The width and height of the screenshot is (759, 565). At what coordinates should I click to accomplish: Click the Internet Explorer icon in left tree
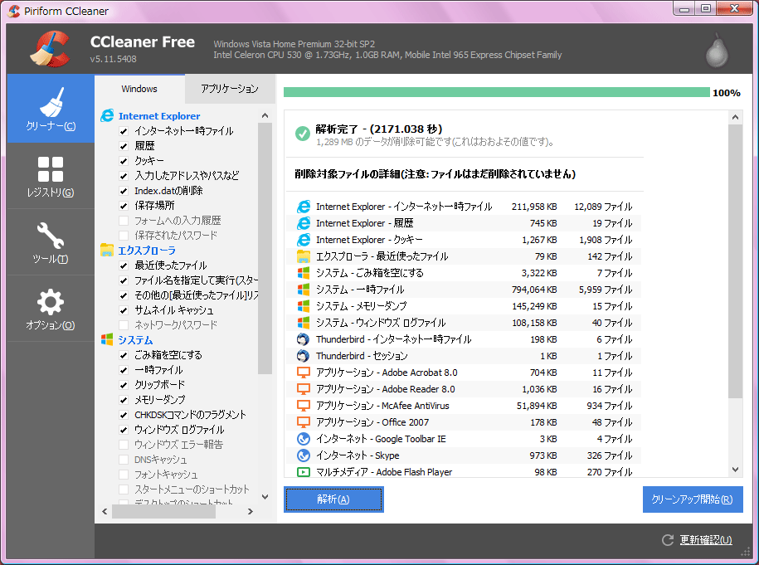tap(107, 115)
